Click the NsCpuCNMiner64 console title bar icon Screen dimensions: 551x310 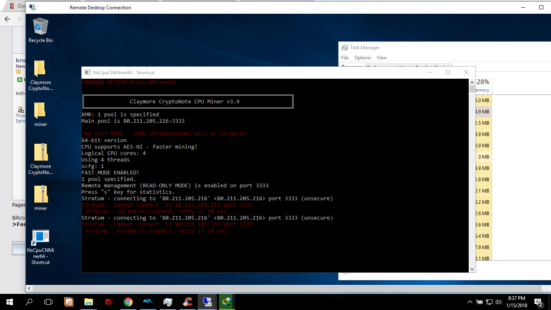point(87,73)
